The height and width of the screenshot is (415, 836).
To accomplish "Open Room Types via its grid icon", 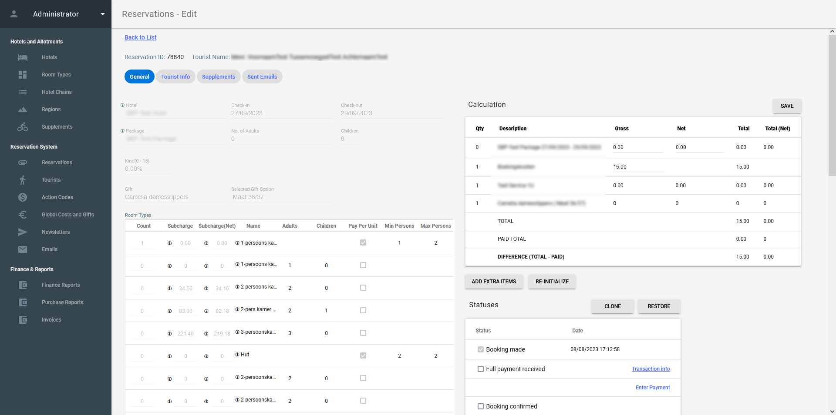I will (x=23, y=75).
